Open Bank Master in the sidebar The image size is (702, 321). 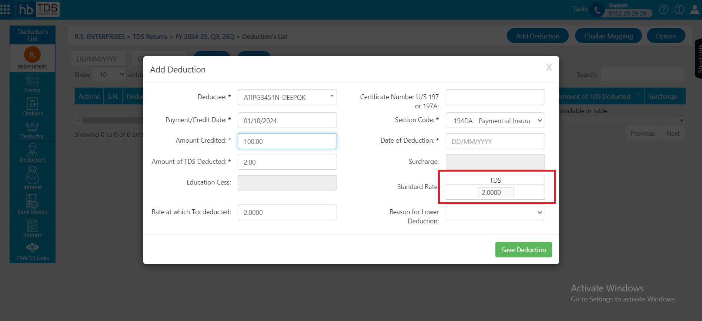point(33,205)
